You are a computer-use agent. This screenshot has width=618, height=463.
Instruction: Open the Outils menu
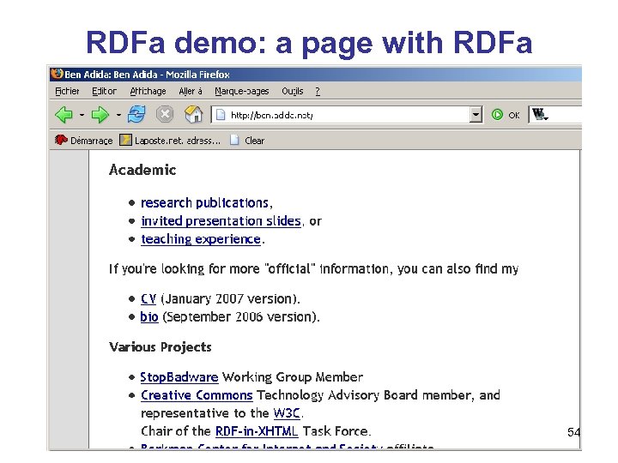click(293, 92)
